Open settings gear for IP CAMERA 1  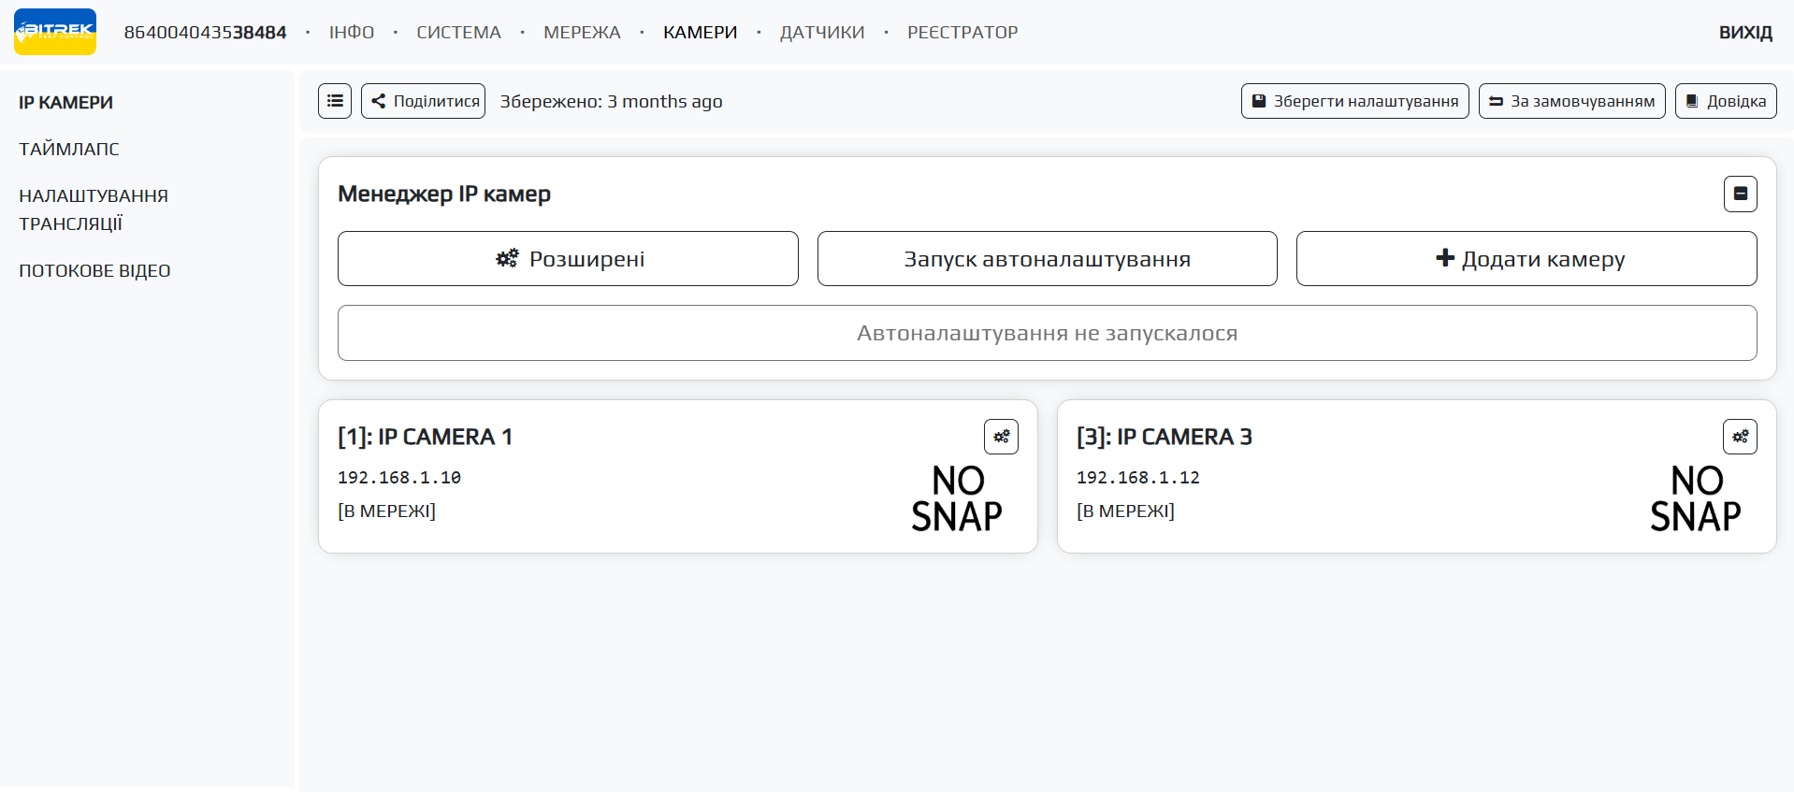coord(1001,437)
